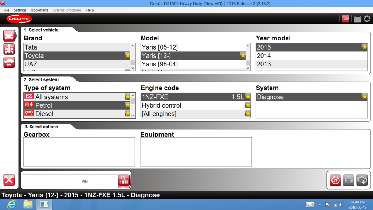Toggle favorite star on Hybrid control engine
Viewport: 373px width, 210px height.
(248, 105)
